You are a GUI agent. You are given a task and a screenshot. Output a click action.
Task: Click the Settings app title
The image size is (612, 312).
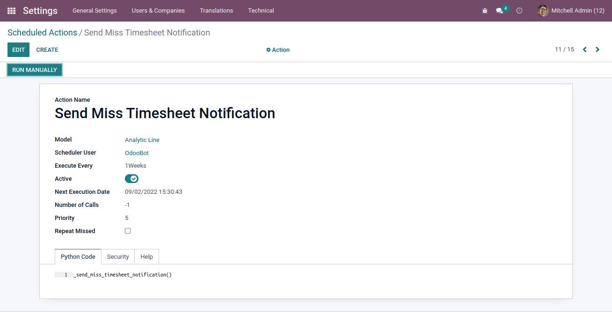[40, 10]
